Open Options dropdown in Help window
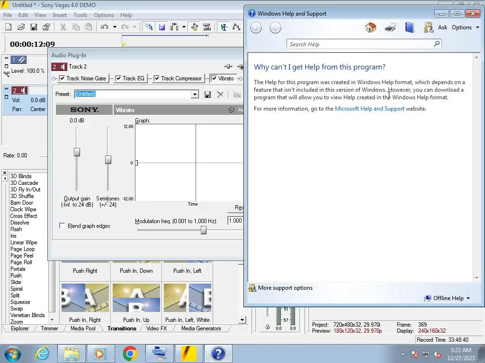The image size is (485, 363). click(x=466, y=27)
